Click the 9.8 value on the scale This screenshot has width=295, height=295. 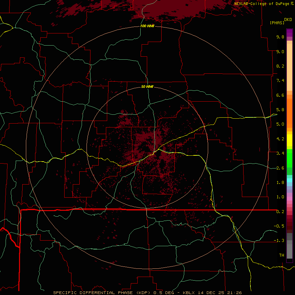[280, 37]
